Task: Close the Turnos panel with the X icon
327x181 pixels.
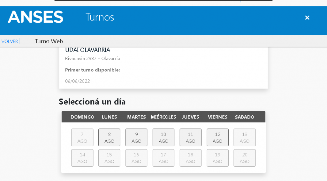Action: coord(307,18)
